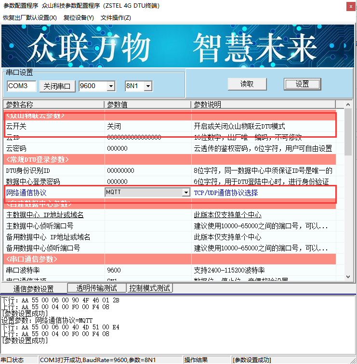Viewport: 357px width, 364px height.
Task: Switch to the 透明传输测试 tab
Action: 97,288
